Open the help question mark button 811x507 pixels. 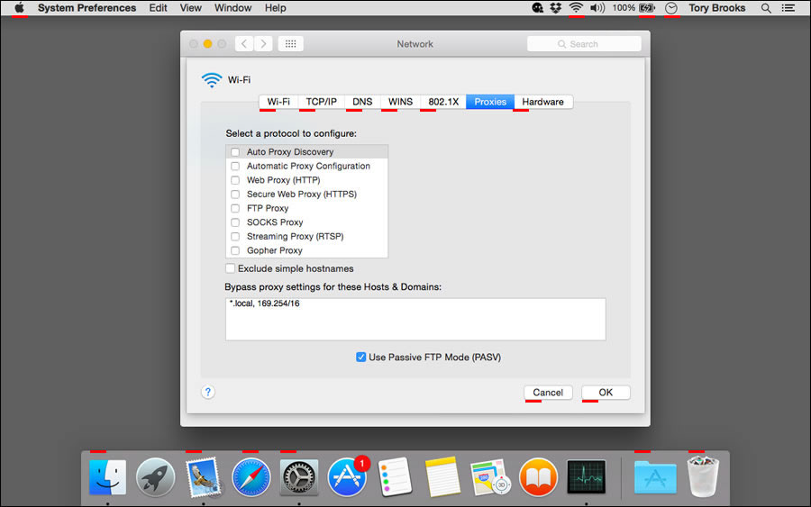(x=208, y=392)
